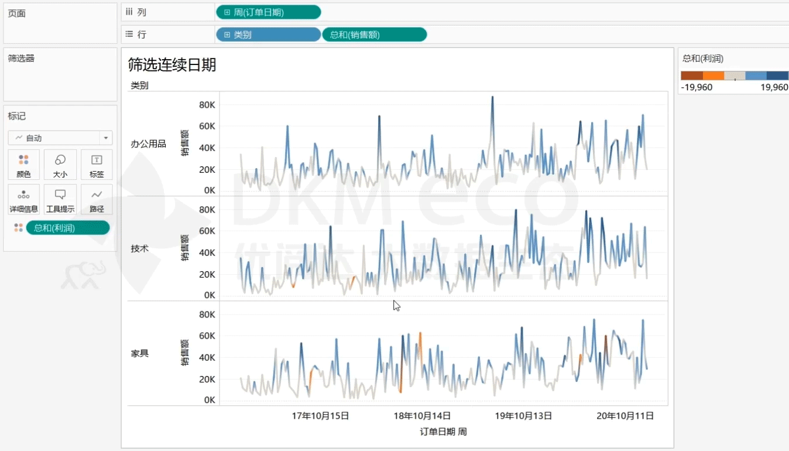Click the 订单日期 周 axis title
789x451 pixels.
click(443, 432)
